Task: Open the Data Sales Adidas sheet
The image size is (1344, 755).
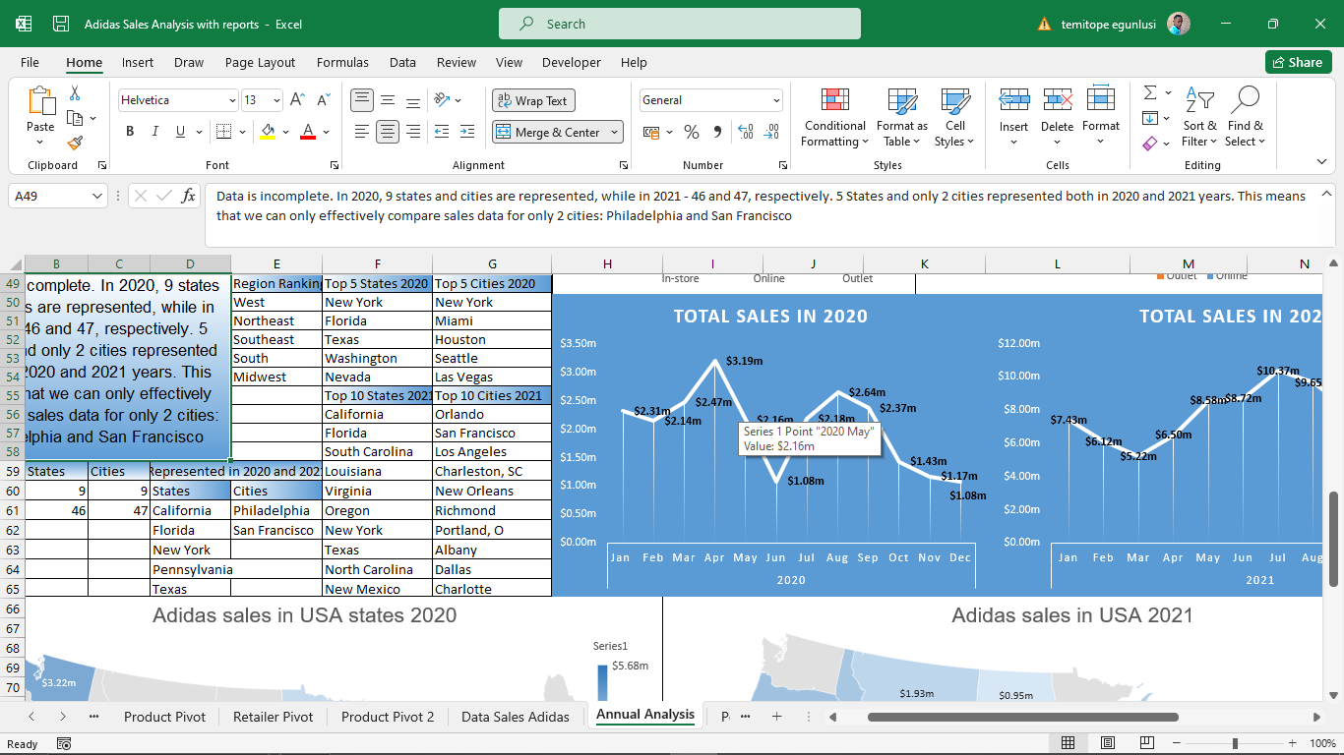Action: click(x=516, y=717)
